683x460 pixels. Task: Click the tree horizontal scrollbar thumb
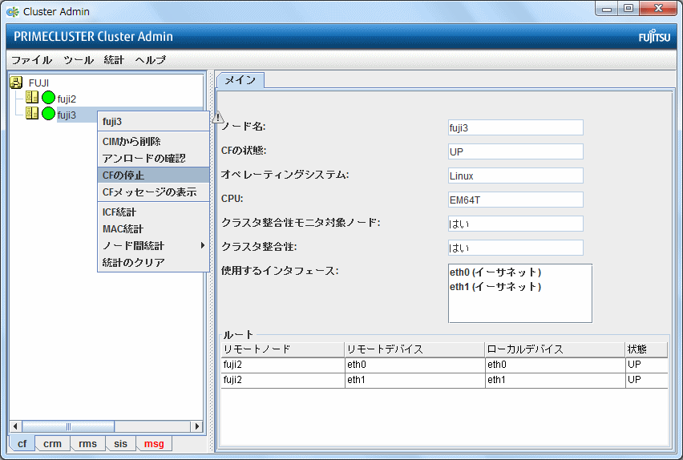tap(68, 426)
